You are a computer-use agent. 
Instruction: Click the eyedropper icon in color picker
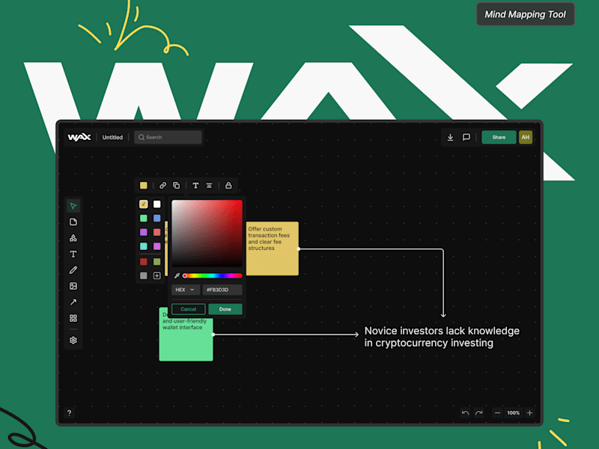(x=177, y=275)
